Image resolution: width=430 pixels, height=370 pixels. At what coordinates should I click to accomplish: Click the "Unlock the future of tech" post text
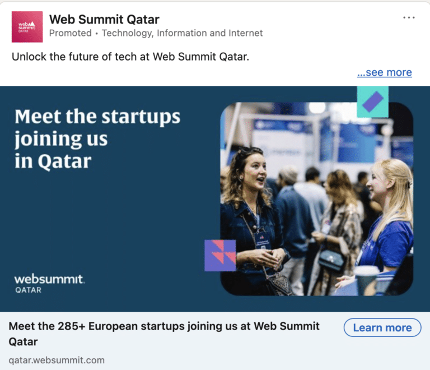tap(130, 57)
